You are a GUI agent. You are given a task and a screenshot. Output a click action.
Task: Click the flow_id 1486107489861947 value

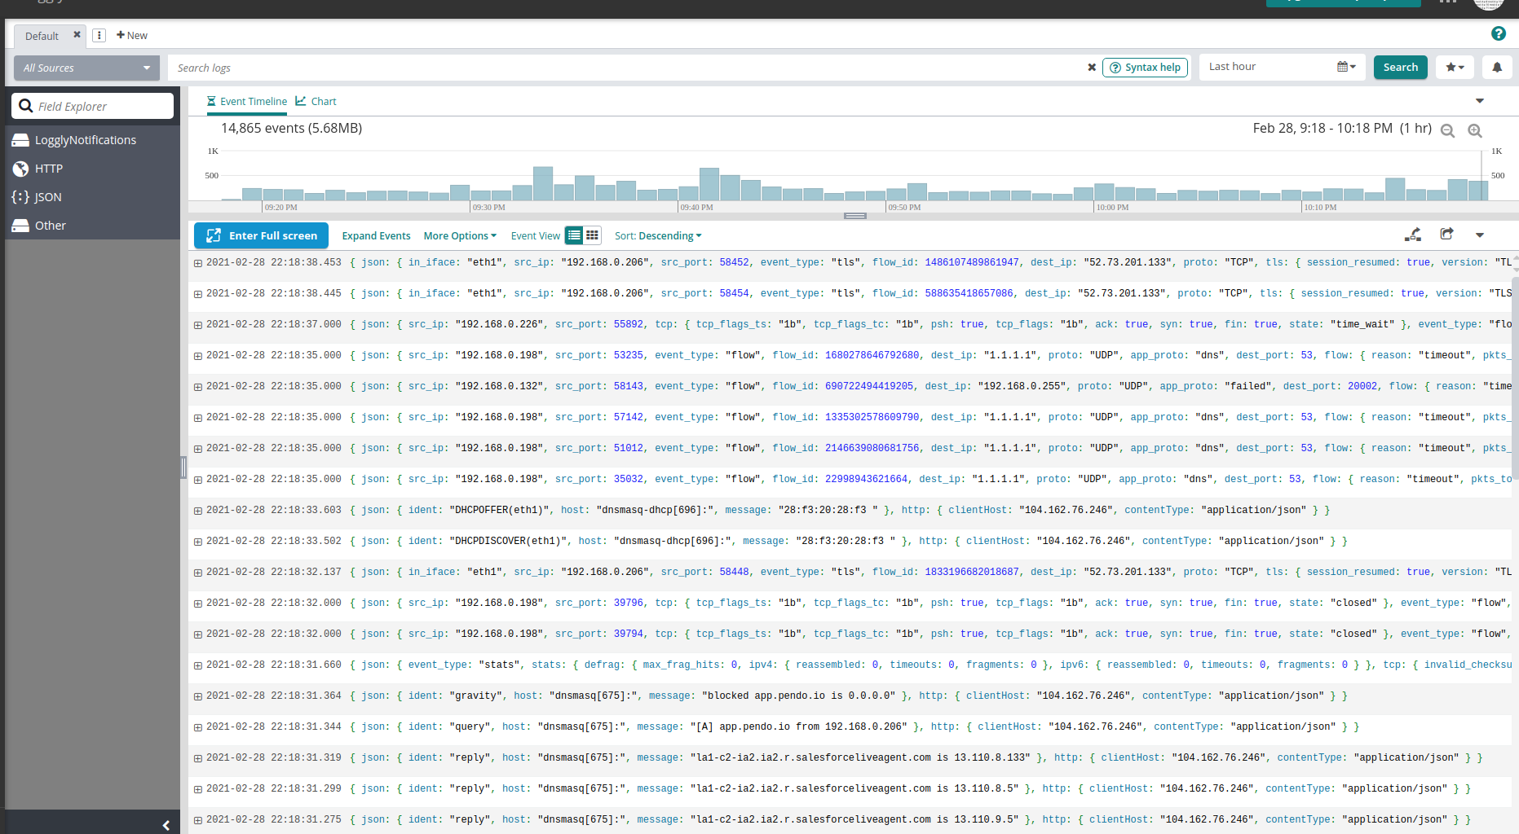[972, 262]
